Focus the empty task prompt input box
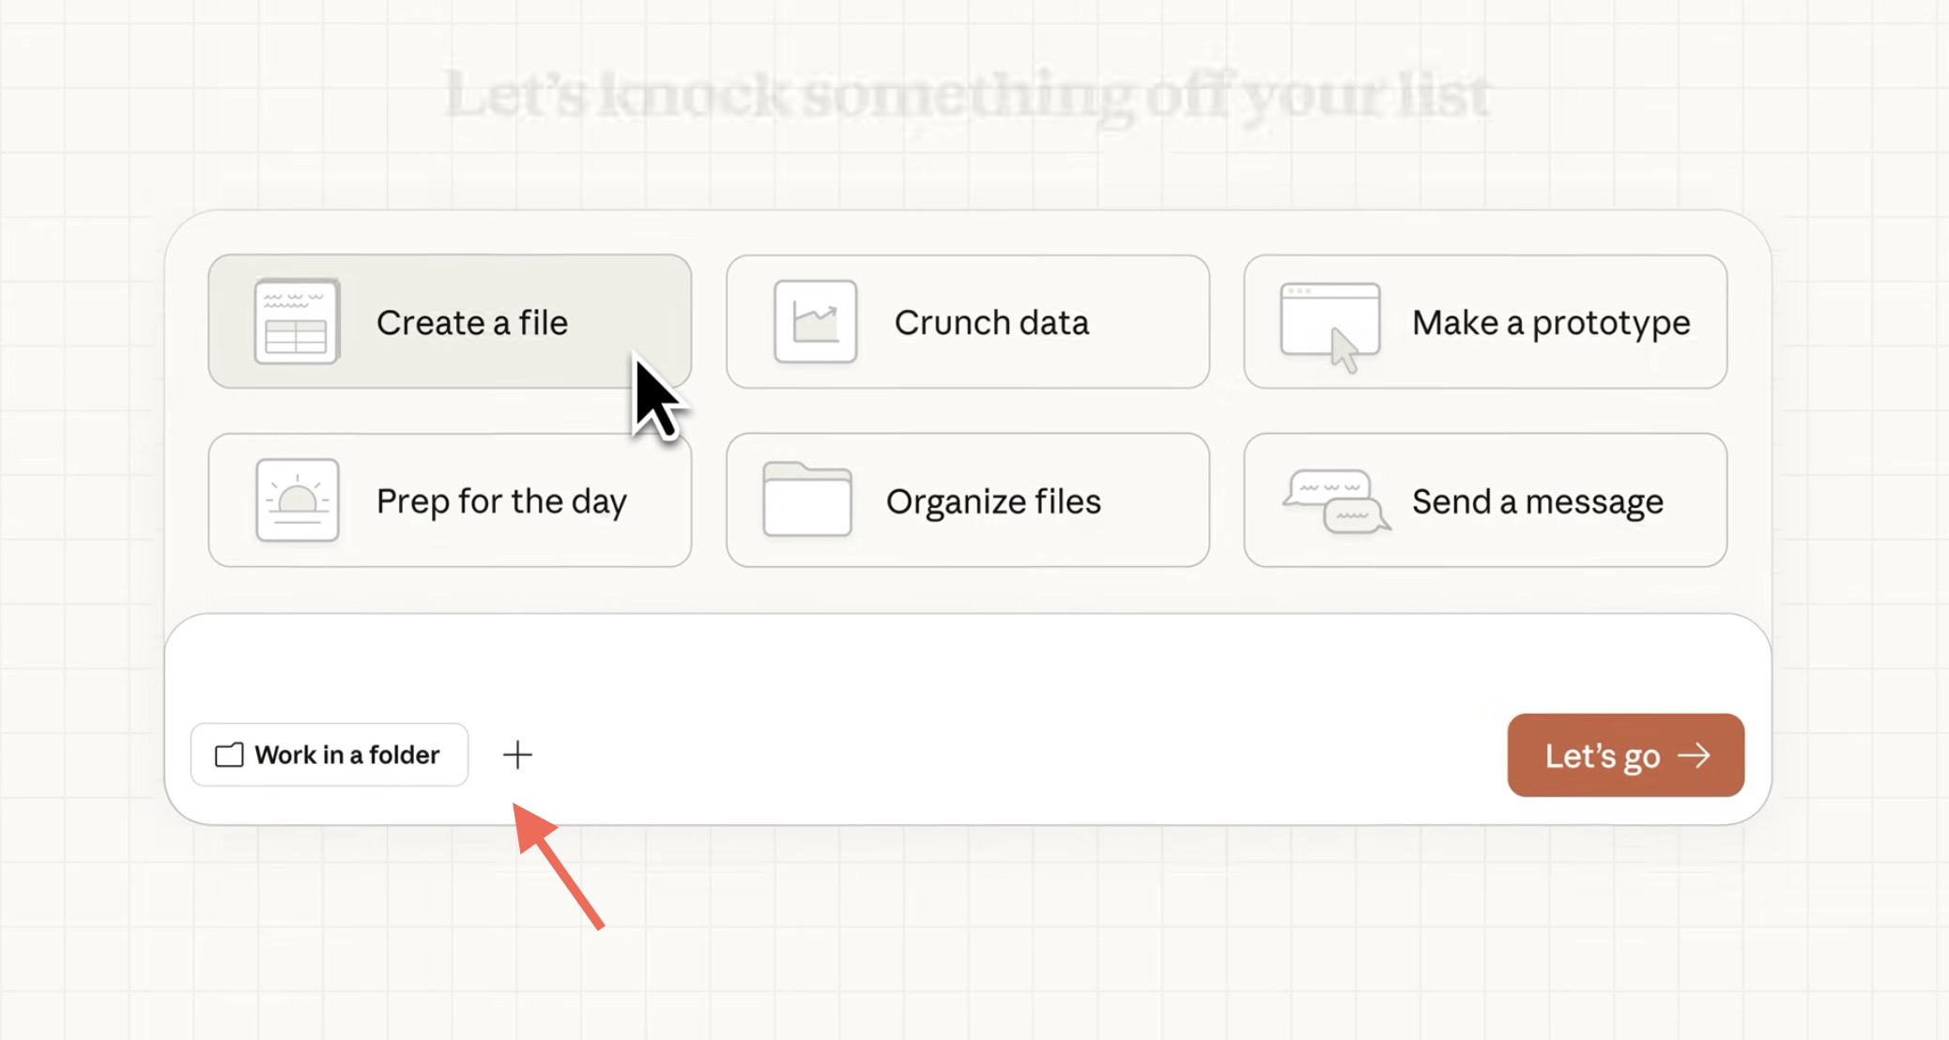 click(967, 664)
